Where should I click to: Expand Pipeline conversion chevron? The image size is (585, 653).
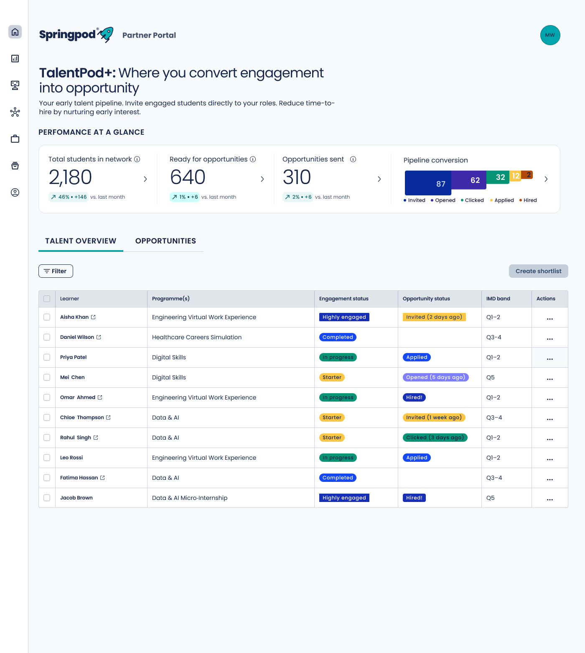coord(546,179)
